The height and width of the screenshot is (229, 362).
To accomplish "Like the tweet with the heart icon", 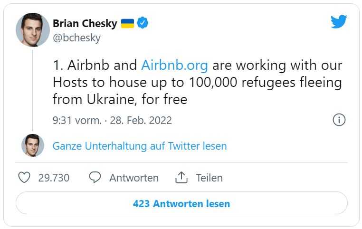I will [24, 178].
